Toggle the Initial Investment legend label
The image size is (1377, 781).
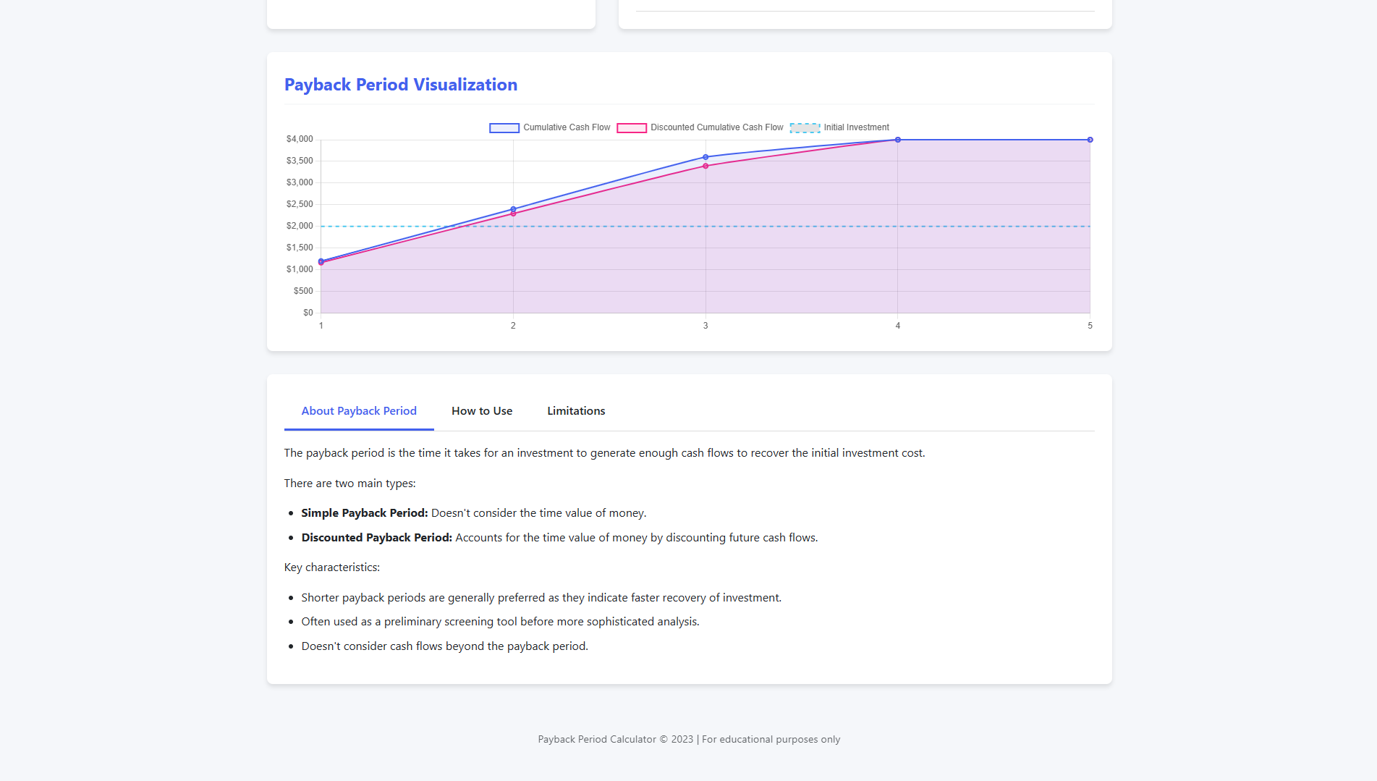tap(856, 127)
